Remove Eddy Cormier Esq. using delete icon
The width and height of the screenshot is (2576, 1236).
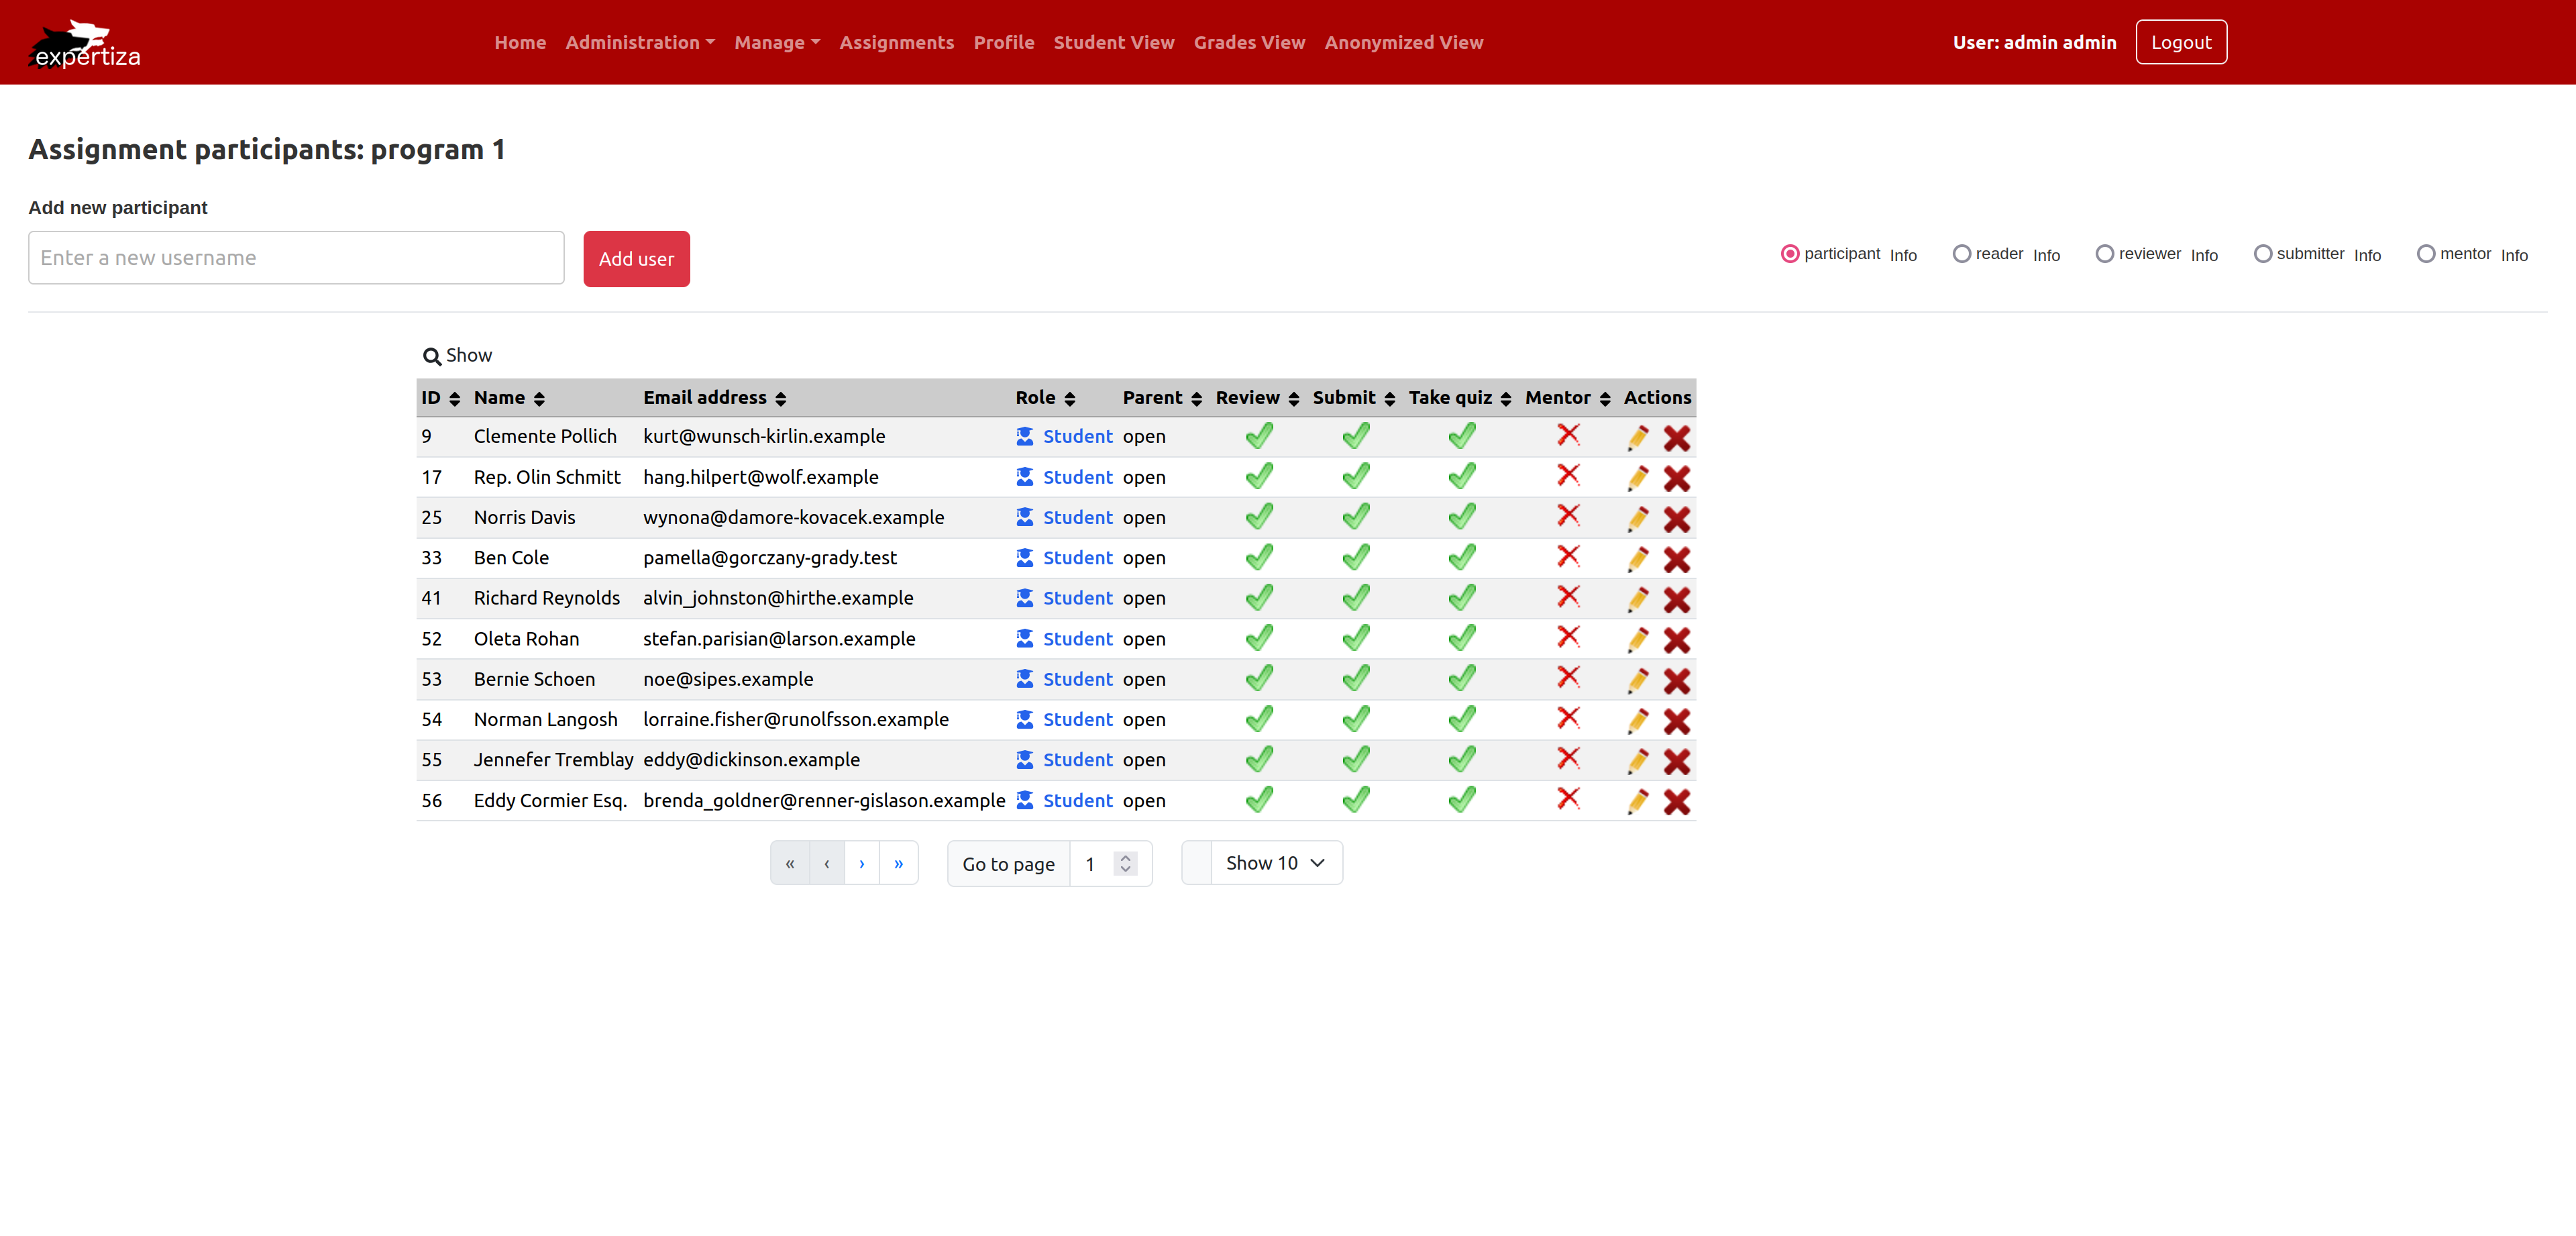coord(1676,802)
